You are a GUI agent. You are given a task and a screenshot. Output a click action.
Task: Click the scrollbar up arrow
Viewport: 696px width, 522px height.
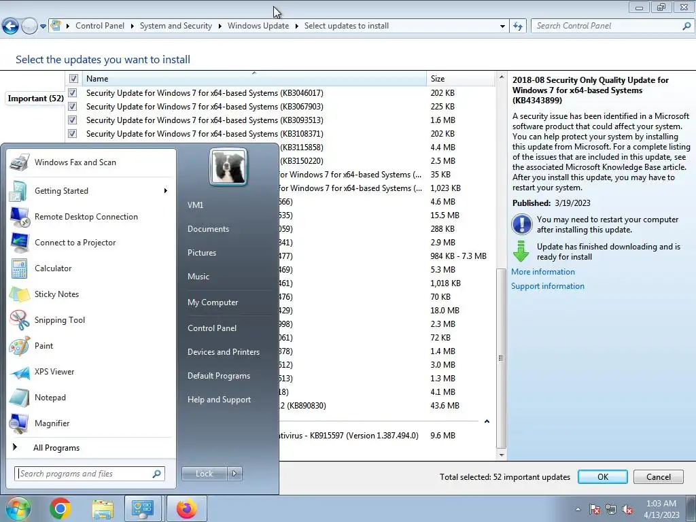pyautogui.click(x=501, y=77)
